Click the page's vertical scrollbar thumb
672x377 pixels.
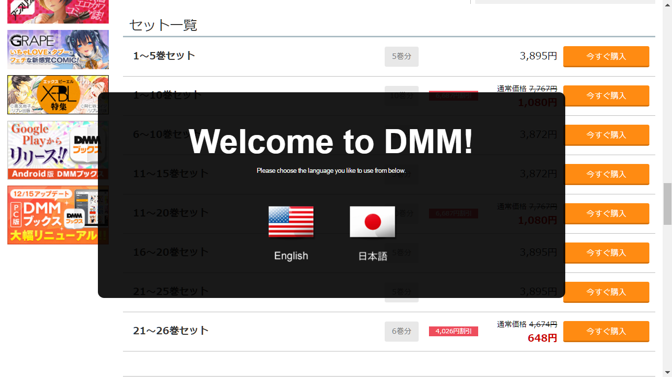tap(668, 203)
